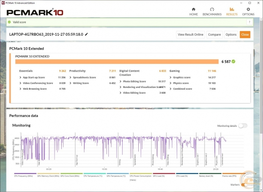Image resolution: width=263 pixels, height=192 pixels.
Task: Click the Essentials score 9 262
Action: coord(63,71)
